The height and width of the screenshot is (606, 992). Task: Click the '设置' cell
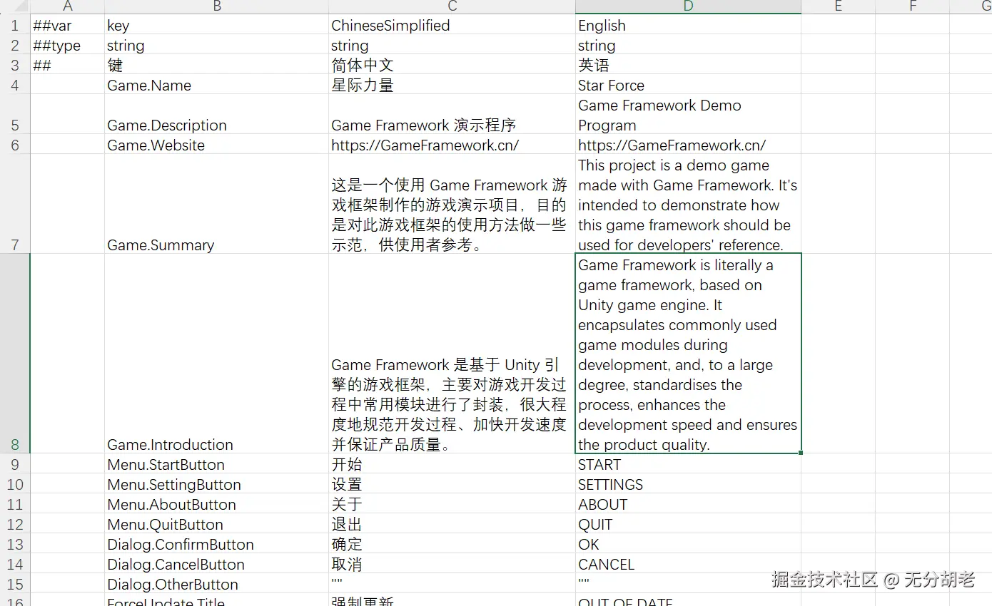(452, 484)
